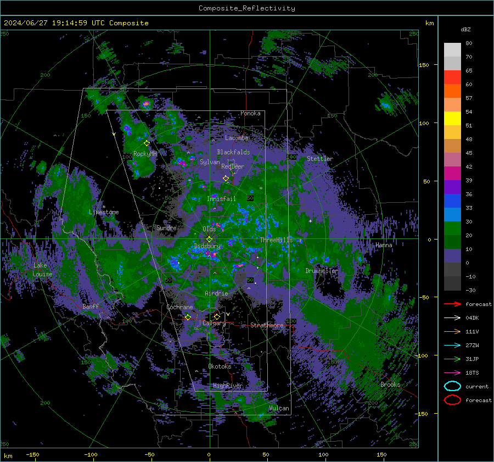Click the red 'forecast' ellipse legend icon
Image resolution: width=494 pixels, height=462 pixels.
[x=452, y=400]
